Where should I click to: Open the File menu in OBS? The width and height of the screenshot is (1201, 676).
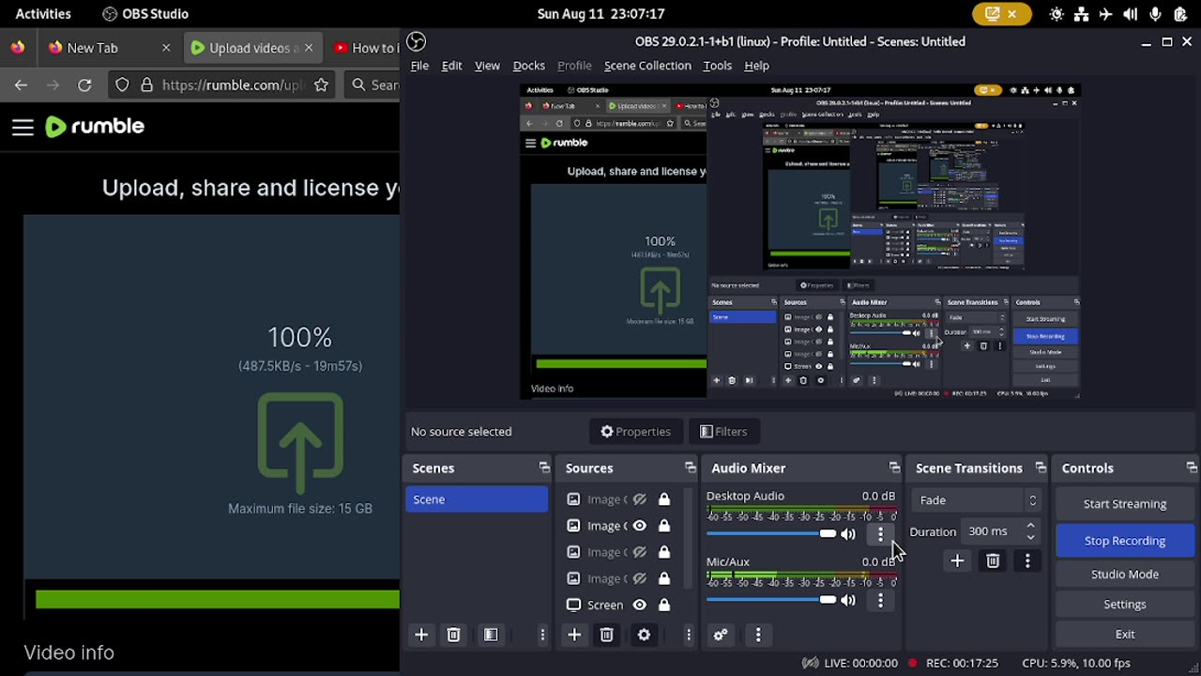pyautogui.click(x=419, y=66)
